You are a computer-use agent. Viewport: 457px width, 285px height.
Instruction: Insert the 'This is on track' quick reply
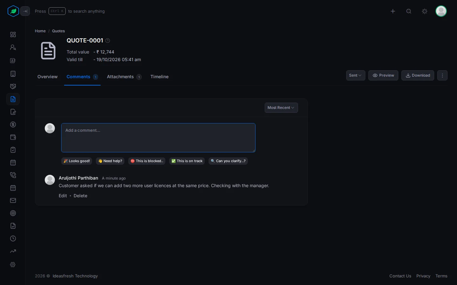tap(187, 161)
